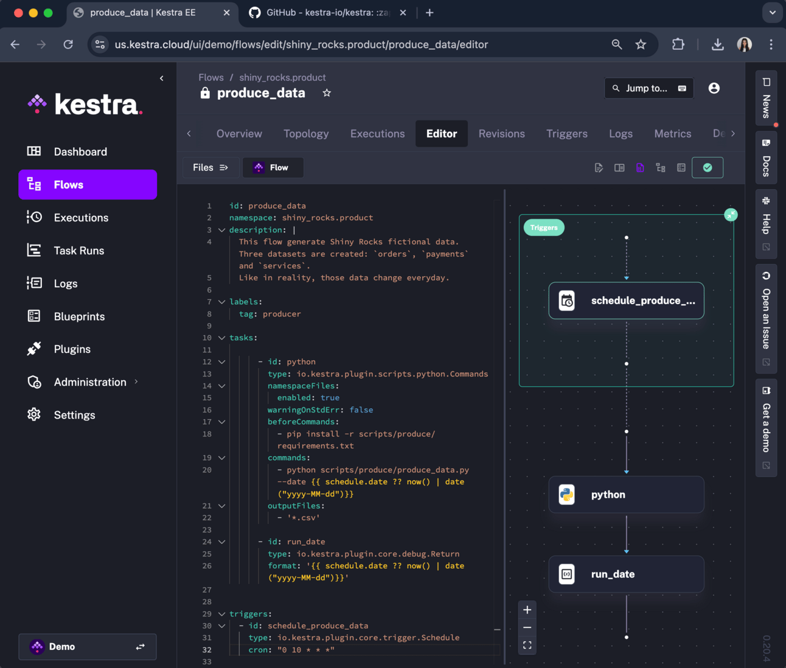Open the user account icon
This screenshot has height=668, width=786.
click(714, 88)
